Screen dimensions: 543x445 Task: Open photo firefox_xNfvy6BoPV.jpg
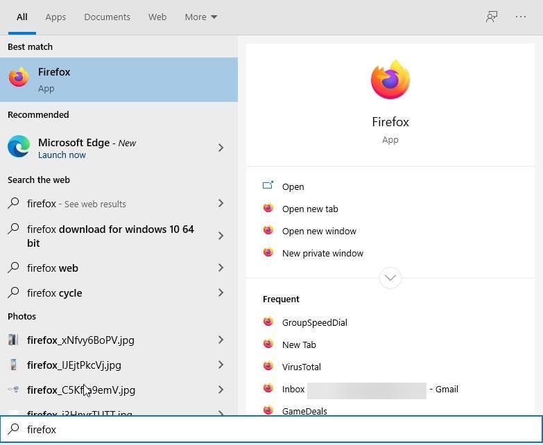pos(80,340)
